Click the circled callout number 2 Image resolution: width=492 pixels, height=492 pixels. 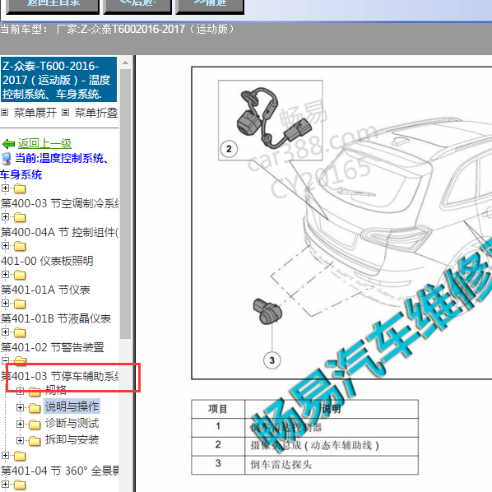[229, 149]
